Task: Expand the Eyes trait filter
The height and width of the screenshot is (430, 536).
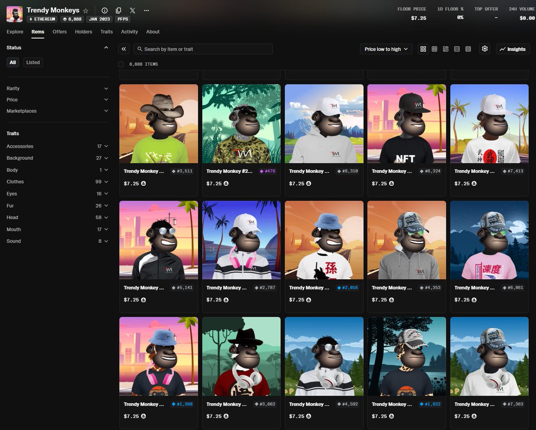Action: click(x=58, y=194)
